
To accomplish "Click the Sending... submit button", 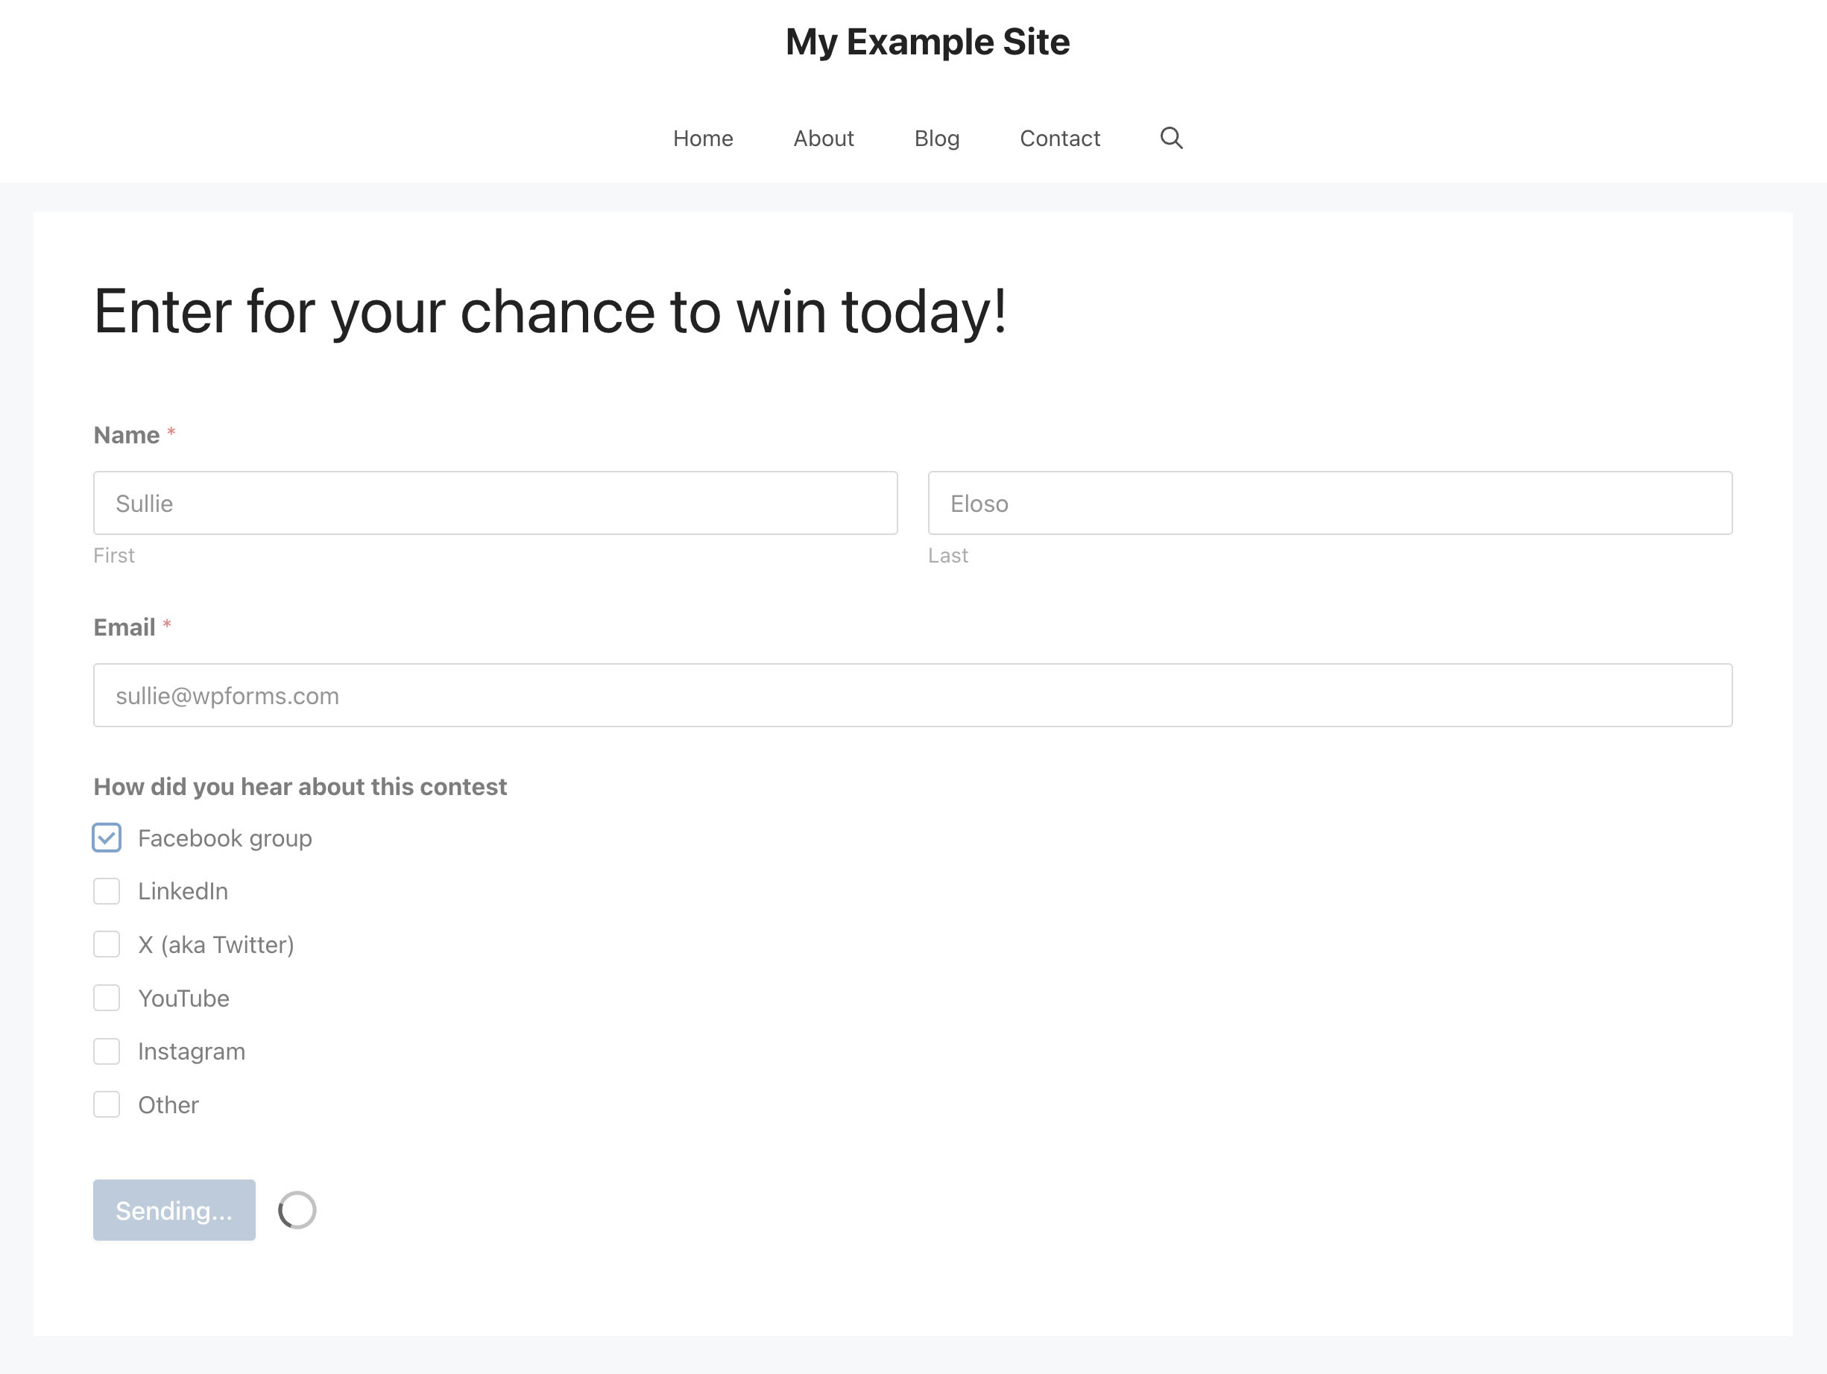I will click(174, 1209).
